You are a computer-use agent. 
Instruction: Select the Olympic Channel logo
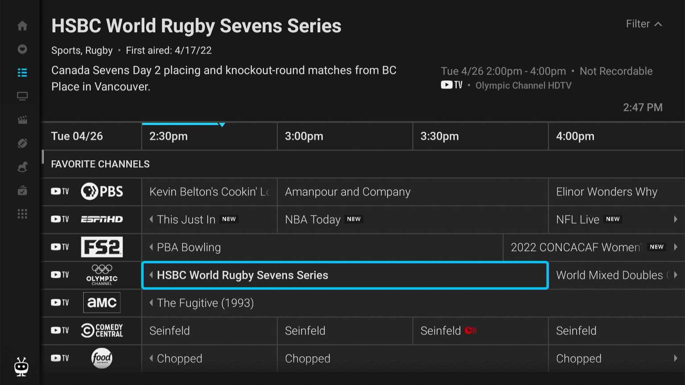click(x=101, y=274)
